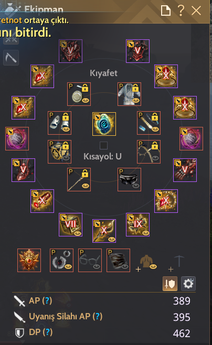Select the awakening weapon slot marked VII
This screenshot has width=212, height=345.
click(70, 224)
